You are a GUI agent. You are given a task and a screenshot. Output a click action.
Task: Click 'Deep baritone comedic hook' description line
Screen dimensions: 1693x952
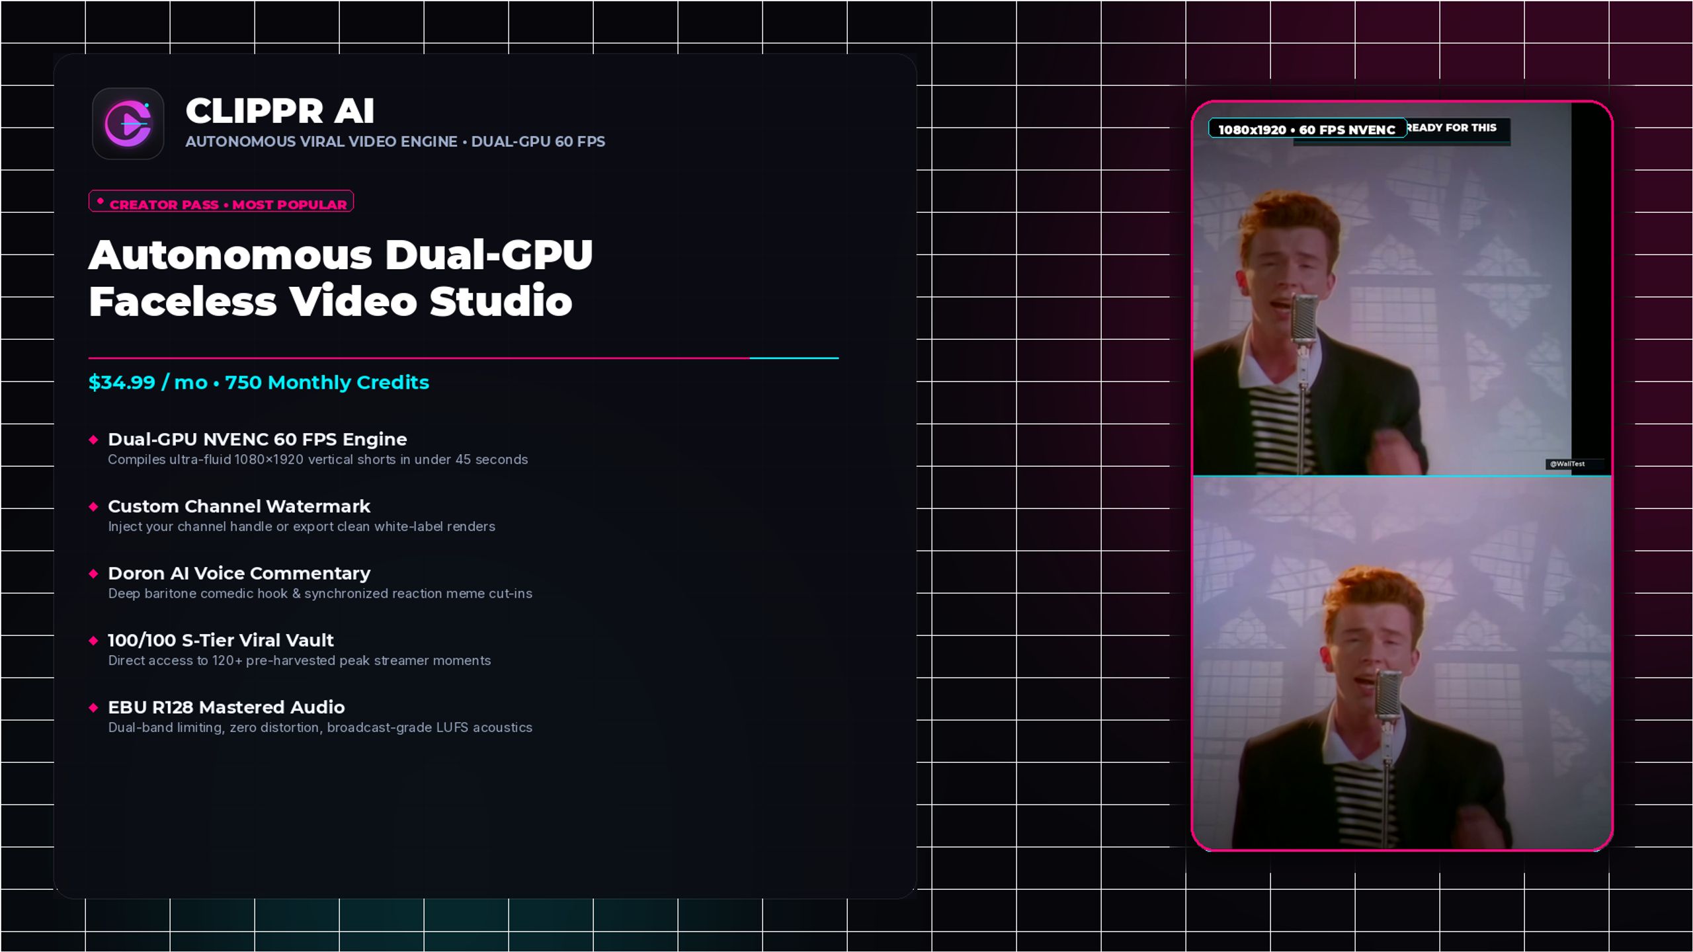tap(320, 594)
